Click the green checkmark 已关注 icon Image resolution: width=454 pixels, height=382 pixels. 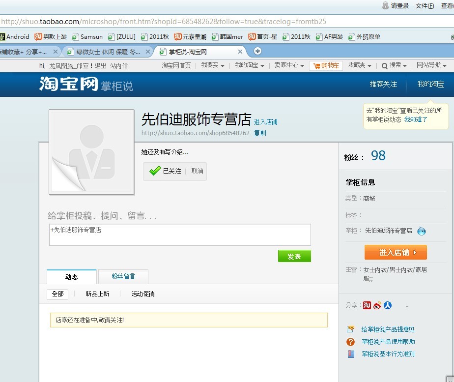[155, 171]
